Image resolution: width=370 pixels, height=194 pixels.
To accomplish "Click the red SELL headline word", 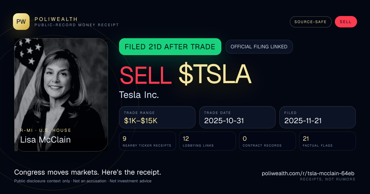I will [146, 75].
